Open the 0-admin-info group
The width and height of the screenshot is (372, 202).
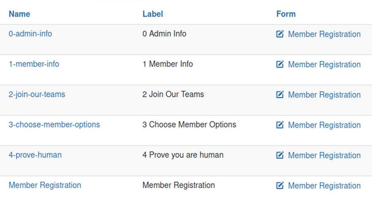[x=30, y=34]
